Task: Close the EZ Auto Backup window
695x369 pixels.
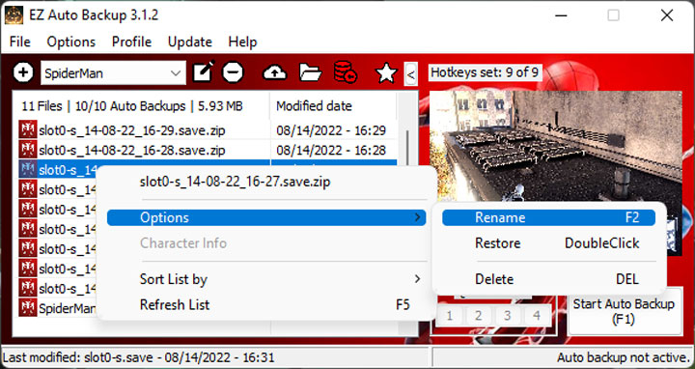Action: pyautogui.click(x=667, y=15)
